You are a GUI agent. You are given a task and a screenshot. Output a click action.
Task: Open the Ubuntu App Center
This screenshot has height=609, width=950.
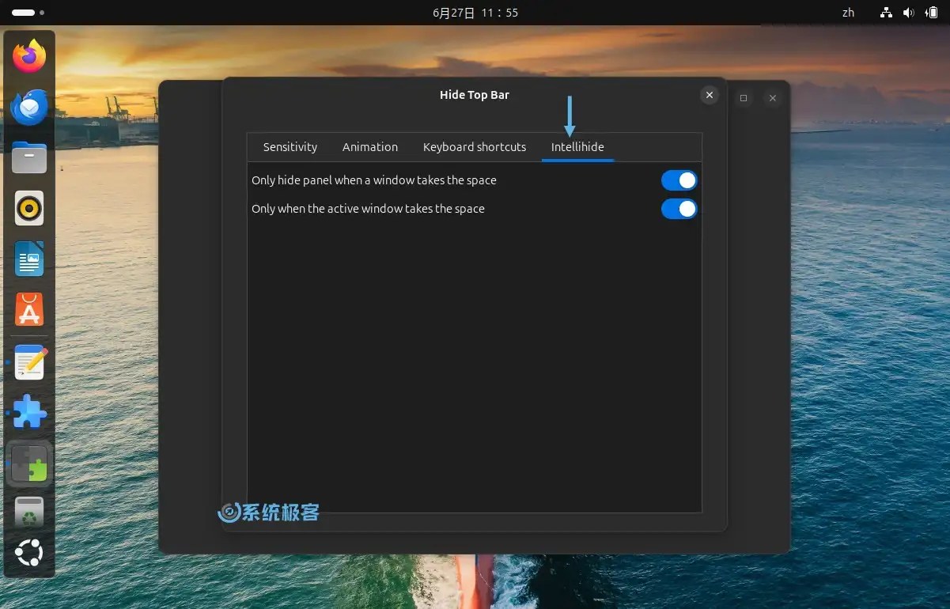coord(29,309)
